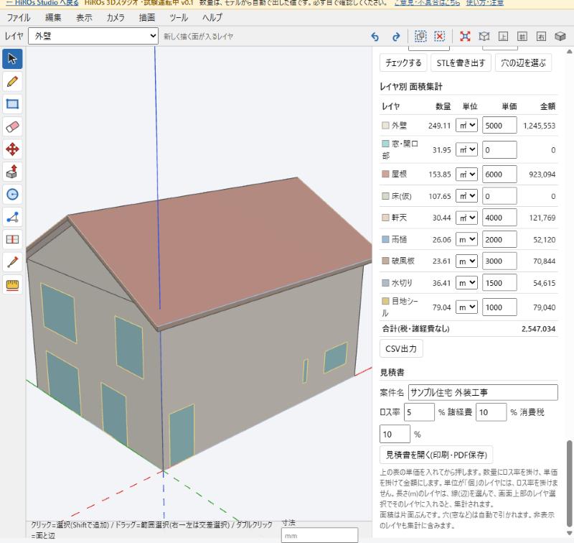
Task: Switch to top view (上) icon
Action: pos(503,37)
